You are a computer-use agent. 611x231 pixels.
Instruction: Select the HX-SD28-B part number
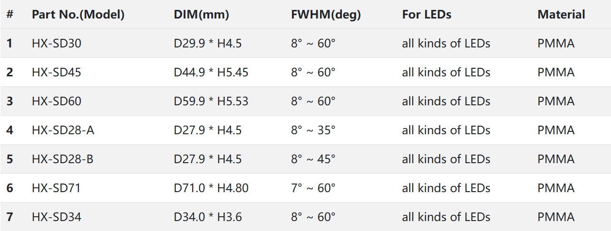63,159
